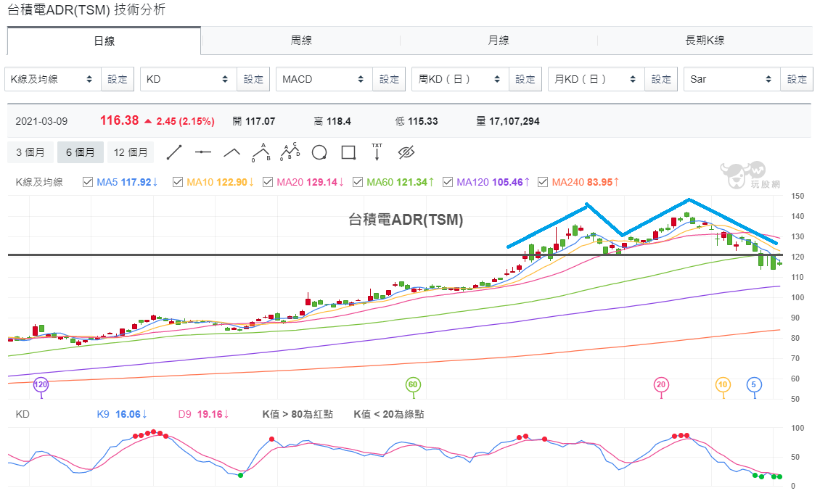Click the MA60 121.34 value label
The height and width of the screenshot is (496, 820).
pos(400,182)
